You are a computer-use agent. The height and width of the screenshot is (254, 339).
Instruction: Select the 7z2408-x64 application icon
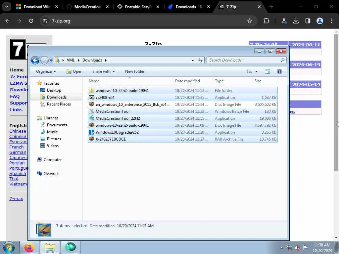[92, 98]
